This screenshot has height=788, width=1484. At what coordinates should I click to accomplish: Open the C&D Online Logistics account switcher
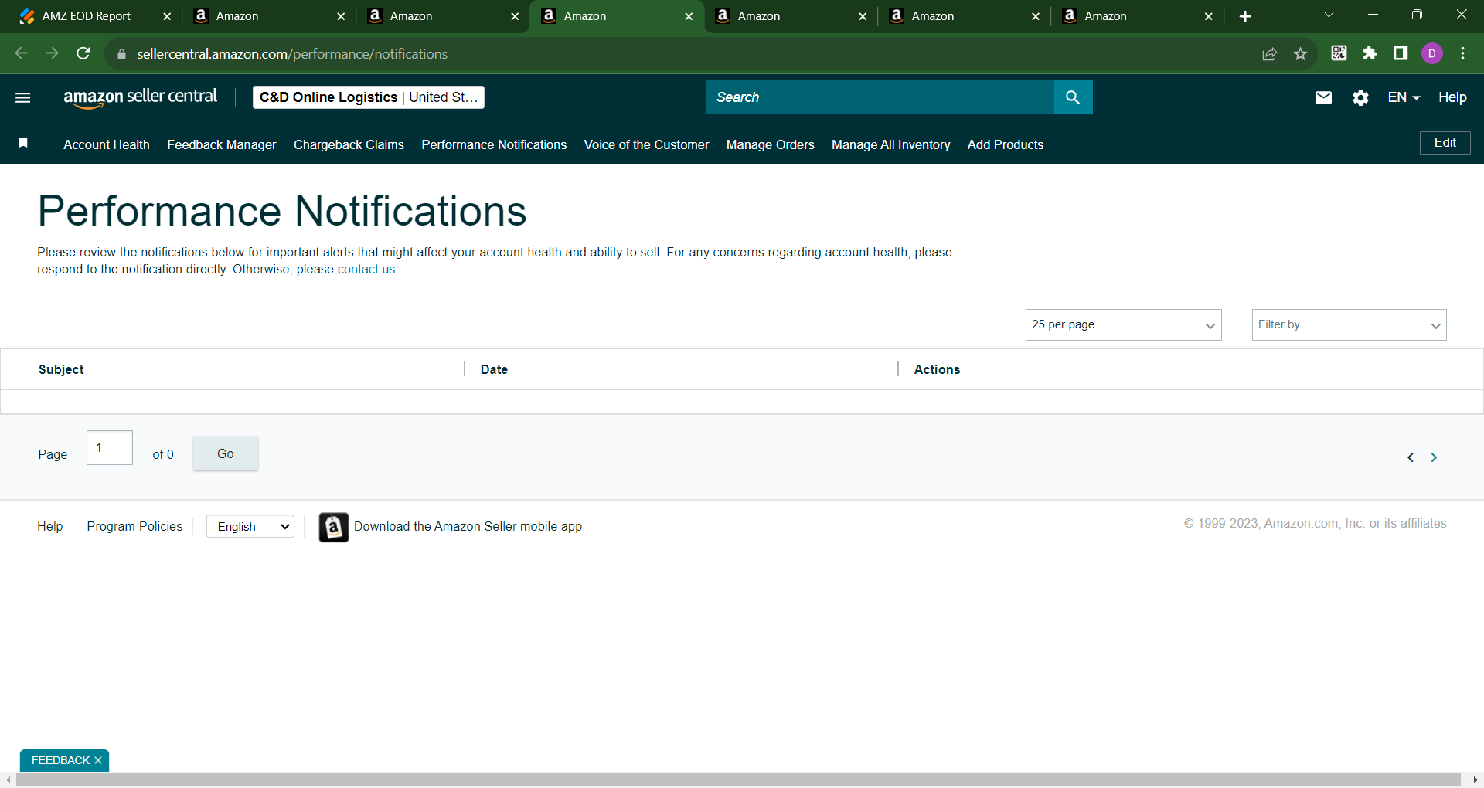(x=369, y=97)
